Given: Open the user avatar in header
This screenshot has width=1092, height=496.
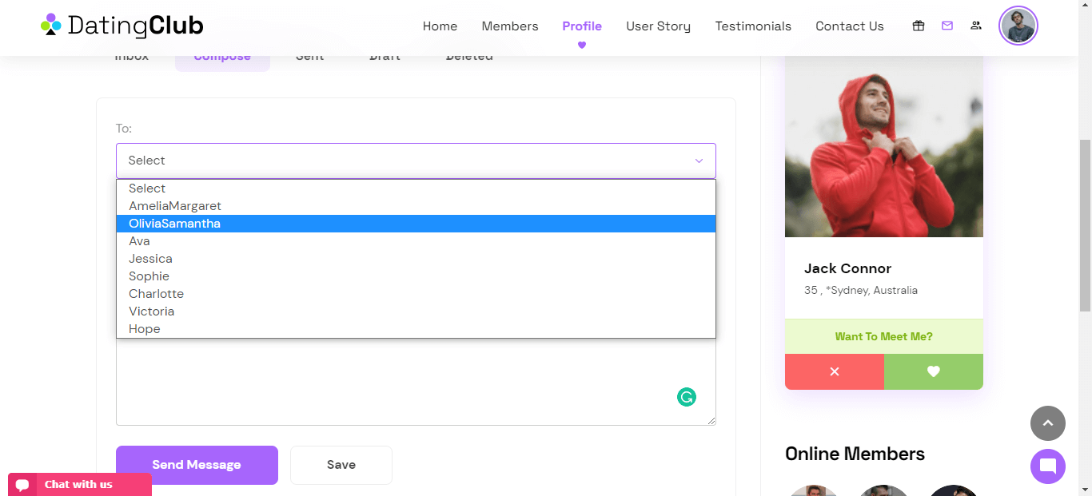Looking at the screenshot, I should click(x=1018, y=26).
